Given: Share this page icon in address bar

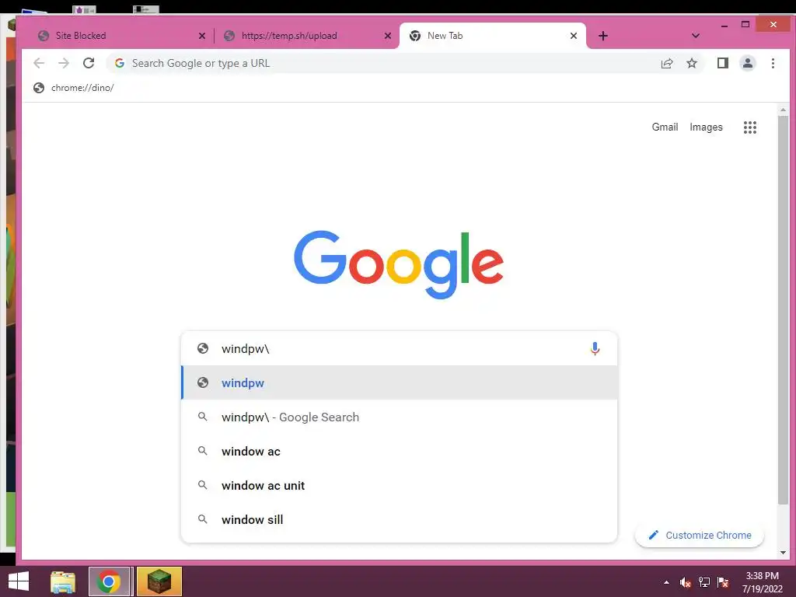Looking at the screenshot, I should tap(667, 63).
